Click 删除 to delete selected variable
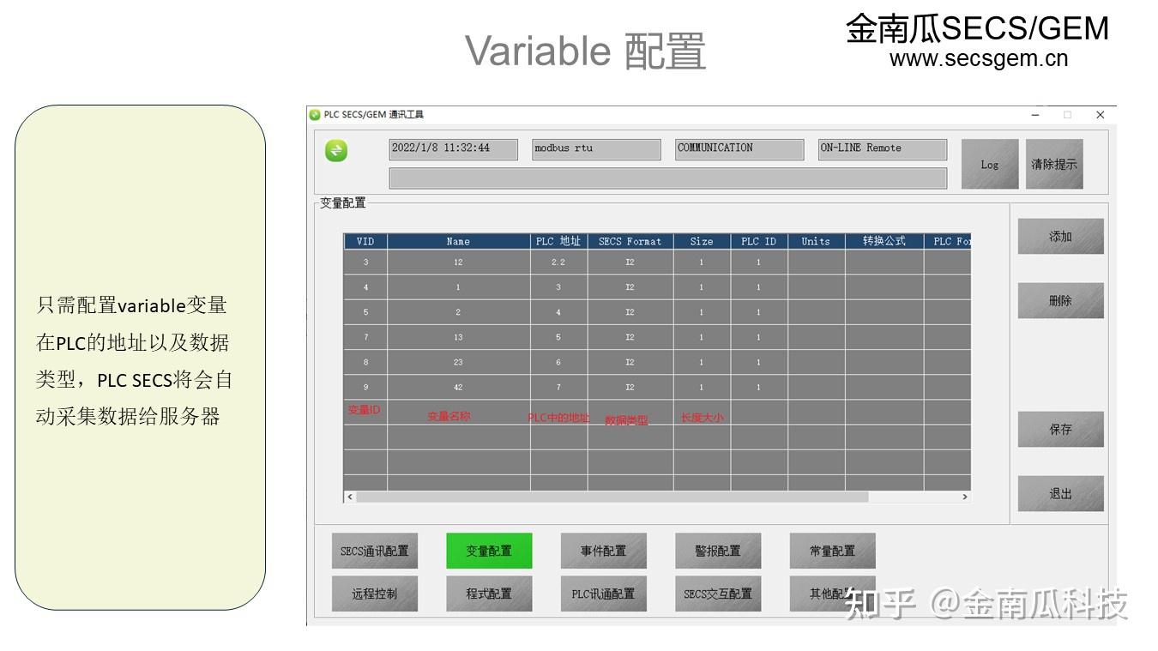This screenshot has width=1158, height=651. pos(1060,300)
